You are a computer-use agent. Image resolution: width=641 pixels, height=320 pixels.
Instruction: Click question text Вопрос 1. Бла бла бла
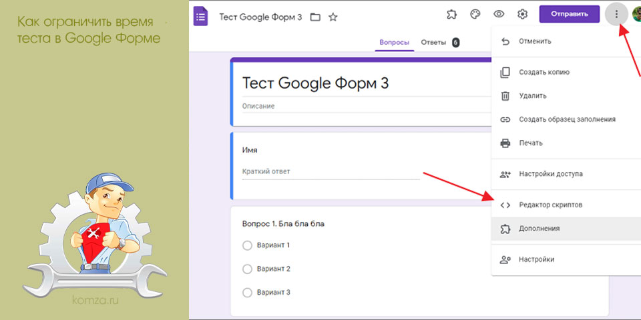(x=283, y=224)
